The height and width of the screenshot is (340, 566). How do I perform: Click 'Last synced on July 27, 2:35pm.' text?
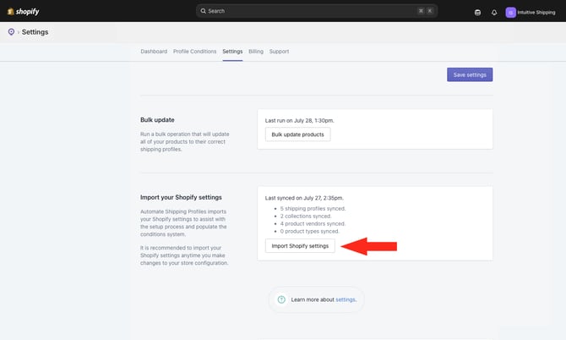coord(304,198)
